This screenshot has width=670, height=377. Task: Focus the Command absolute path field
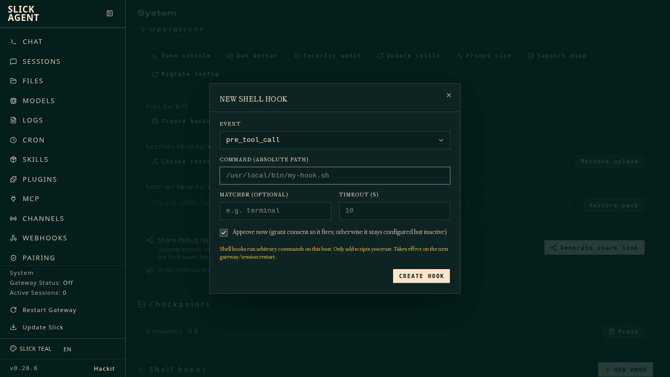[335, 176]
